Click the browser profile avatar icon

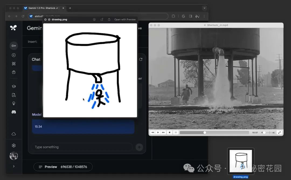[x=197, y=16]
